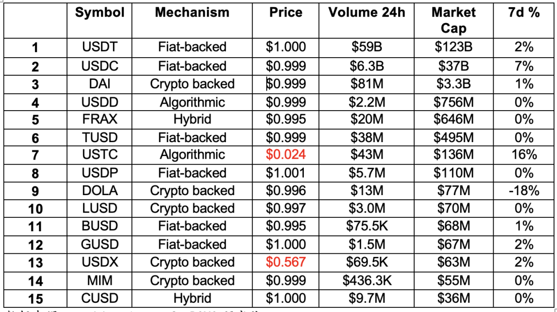This screenshot has width=557, height=312.
Task: Select the Volume 24h header cell
Action: (x=367, y=21)
